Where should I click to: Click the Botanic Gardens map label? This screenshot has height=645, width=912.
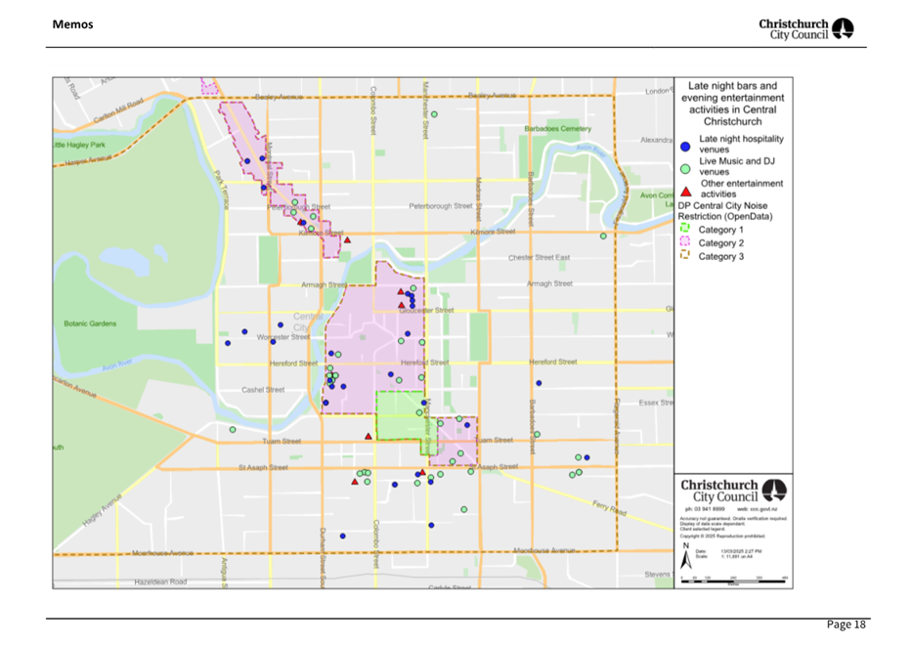coord(90,323)
